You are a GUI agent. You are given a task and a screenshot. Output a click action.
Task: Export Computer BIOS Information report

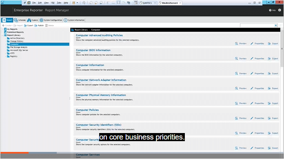tap(273, 58)
